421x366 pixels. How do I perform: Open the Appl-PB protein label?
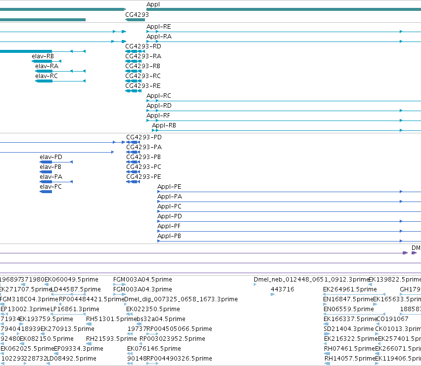click(x=169, y=237)
